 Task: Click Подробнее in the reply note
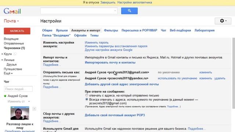(173, 107)
